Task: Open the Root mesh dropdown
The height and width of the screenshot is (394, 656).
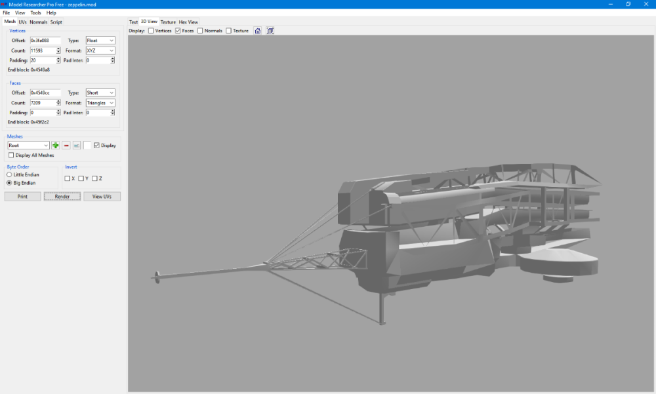Action: click(28, 145)
